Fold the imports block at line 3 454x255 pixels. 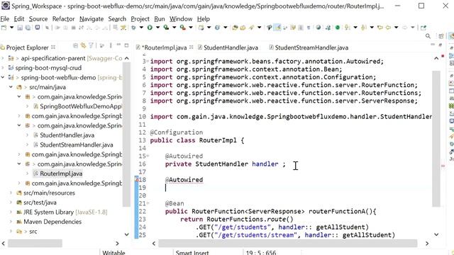[148, 62]
